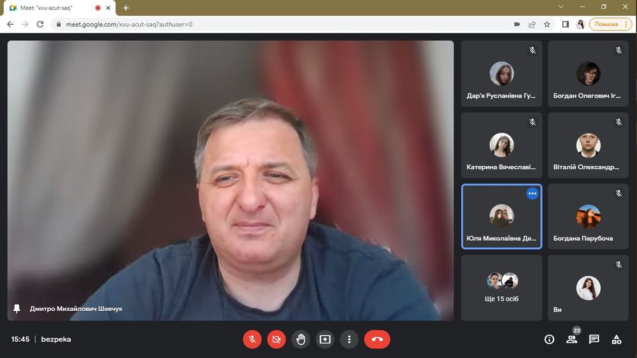
Task: Open the activities panel
Action: tap(616, 340)
